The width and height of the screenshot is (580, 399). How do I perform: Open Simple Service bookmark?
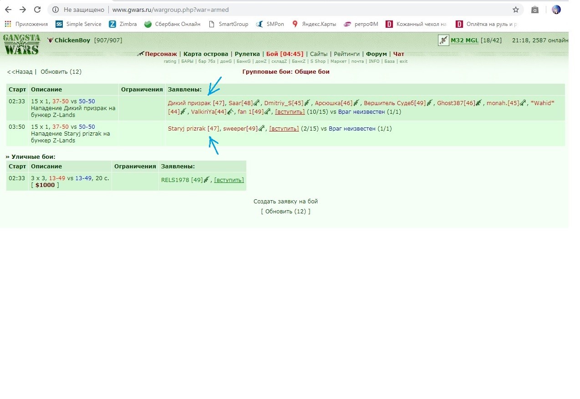[x=78, y=24]
